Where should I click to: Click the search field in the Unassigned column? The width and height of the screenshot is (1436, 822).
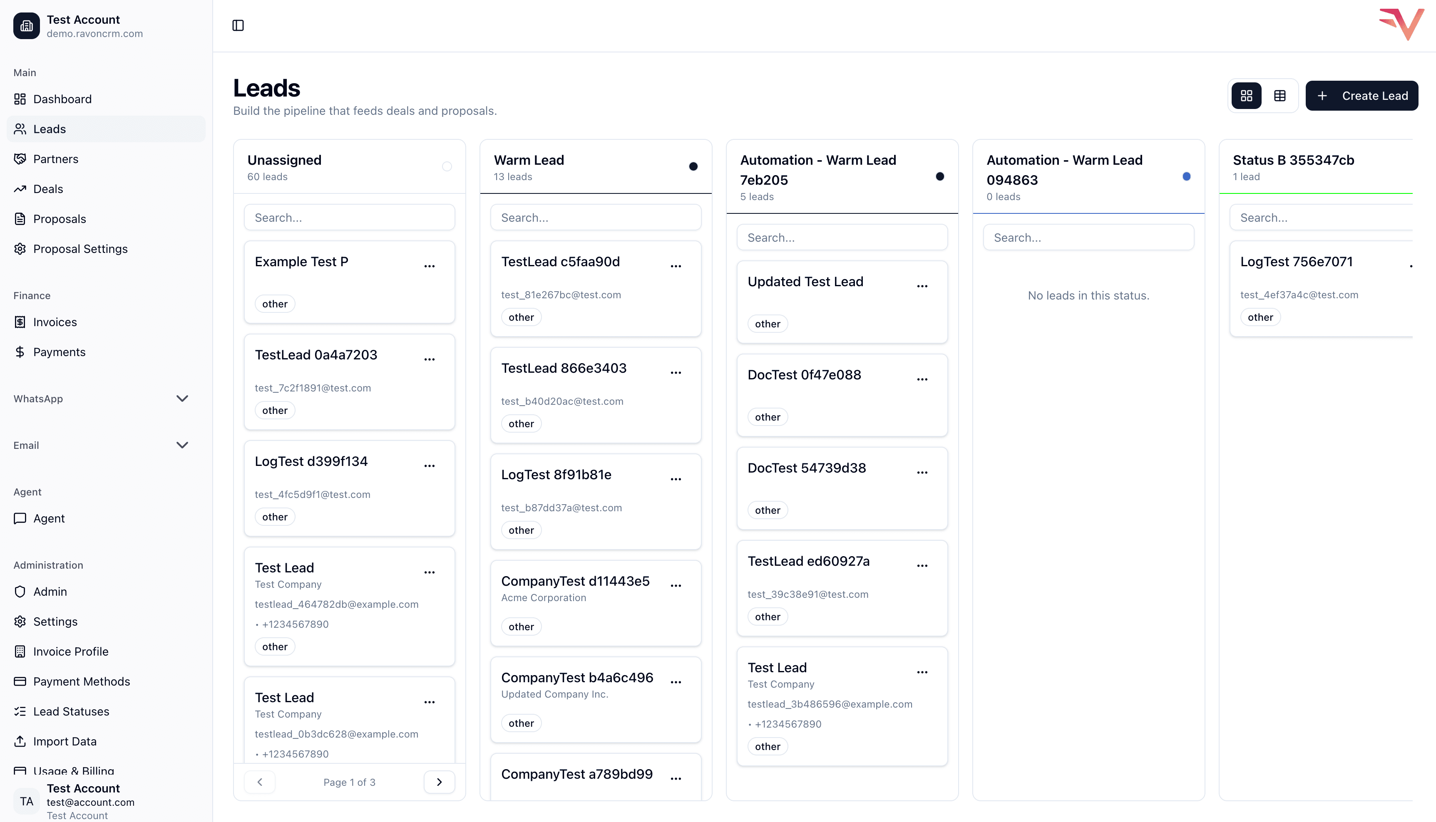coord(349,217)
